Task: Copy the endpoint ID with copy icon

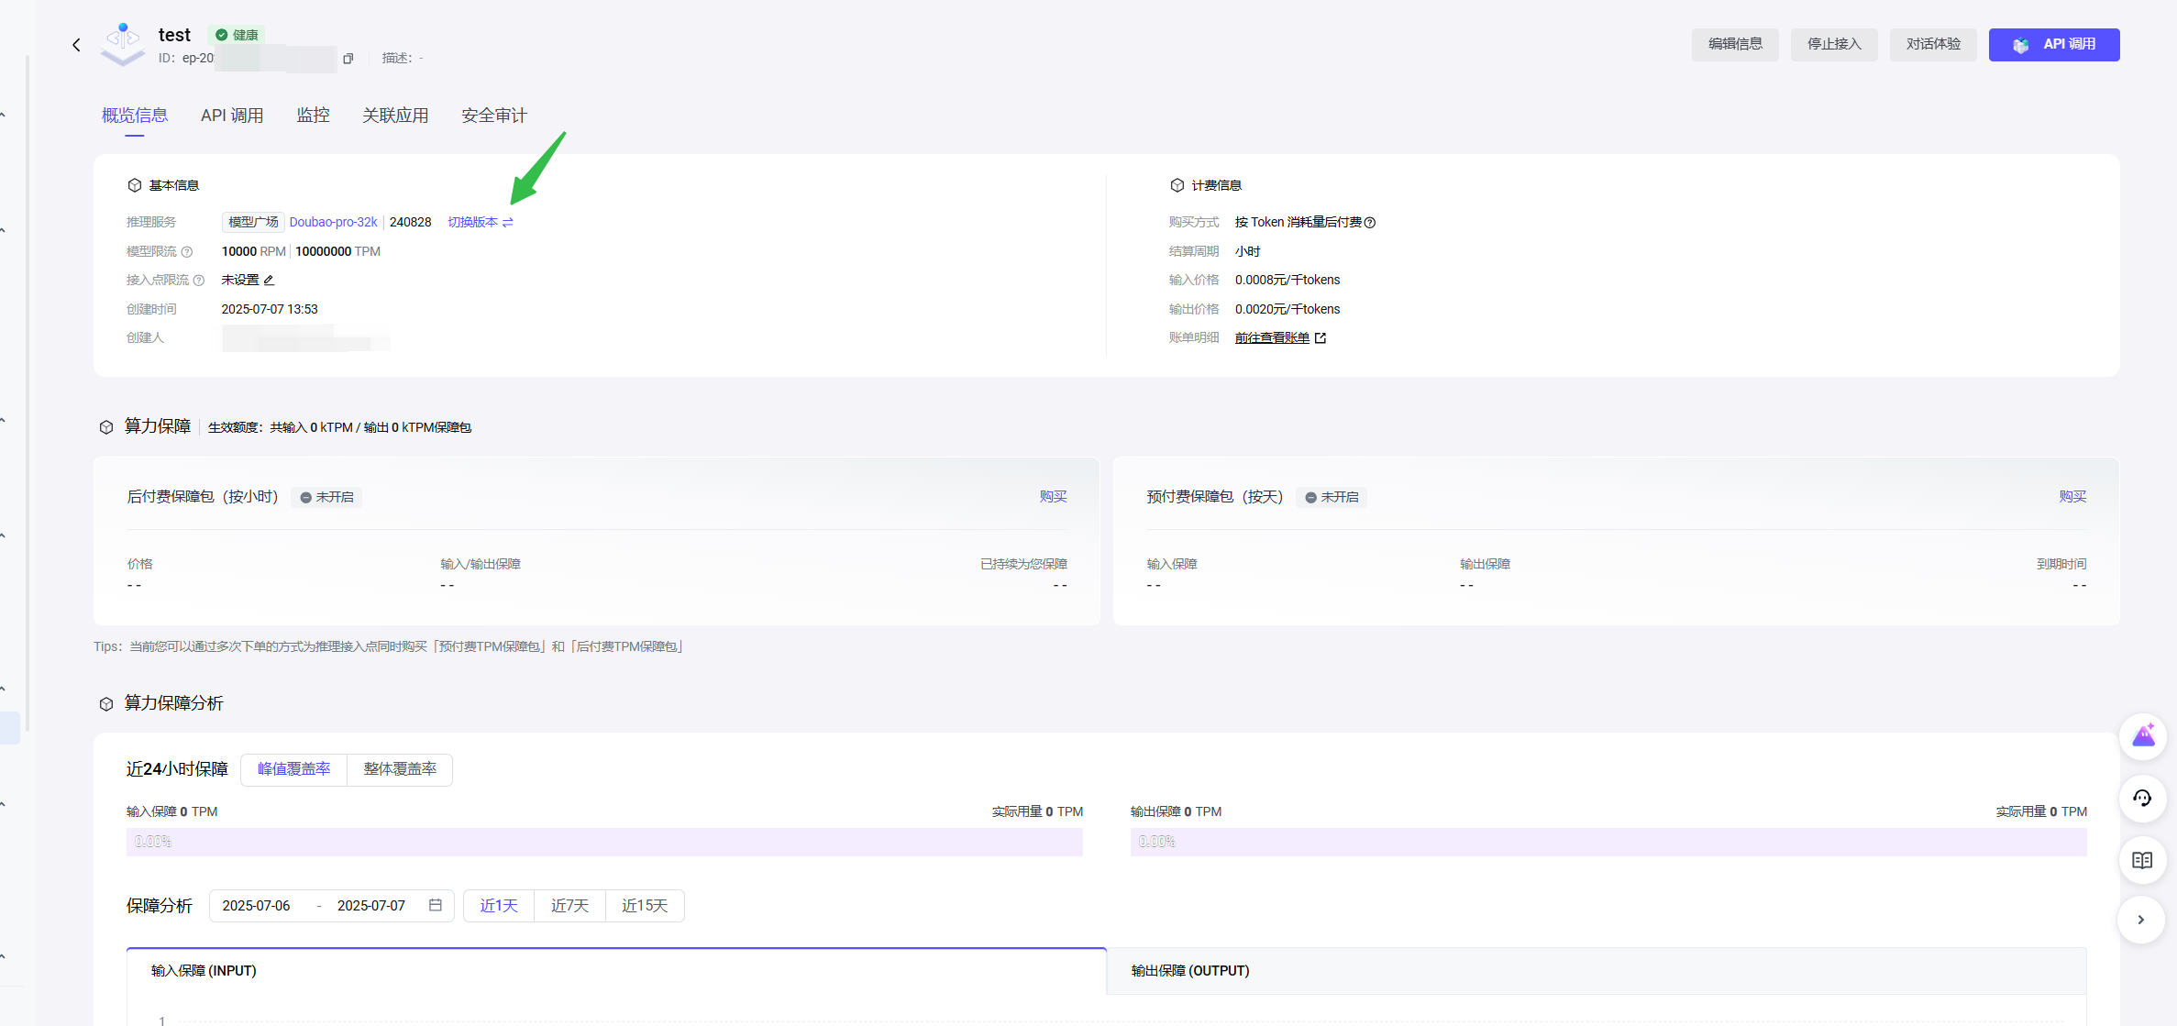Action: click(x=348, y=59)
